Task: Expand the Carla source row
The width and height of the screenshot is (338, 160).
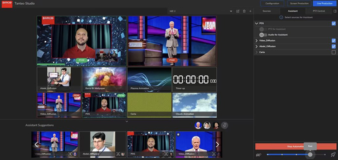Action: (x=257, y=52)
